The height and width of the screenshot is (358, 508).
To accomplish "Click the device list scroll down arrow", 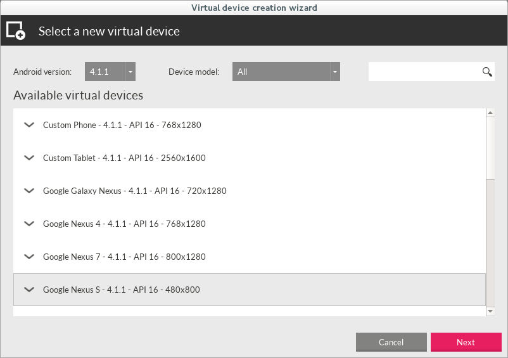I will (490, 311).
